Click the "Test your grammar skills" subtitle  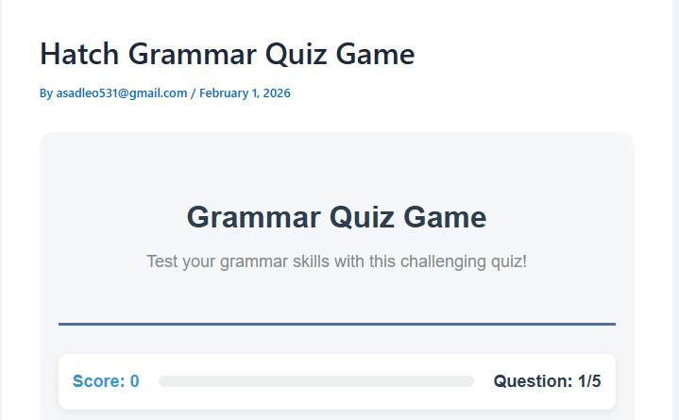coord(336,261)
